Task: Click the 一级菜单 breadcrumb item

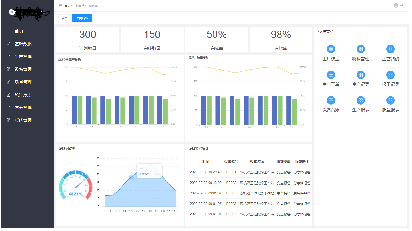Action: (x=78, y=6)
